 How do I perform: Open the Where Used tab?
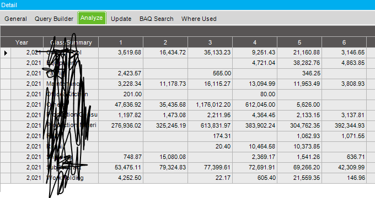point(199,19)
